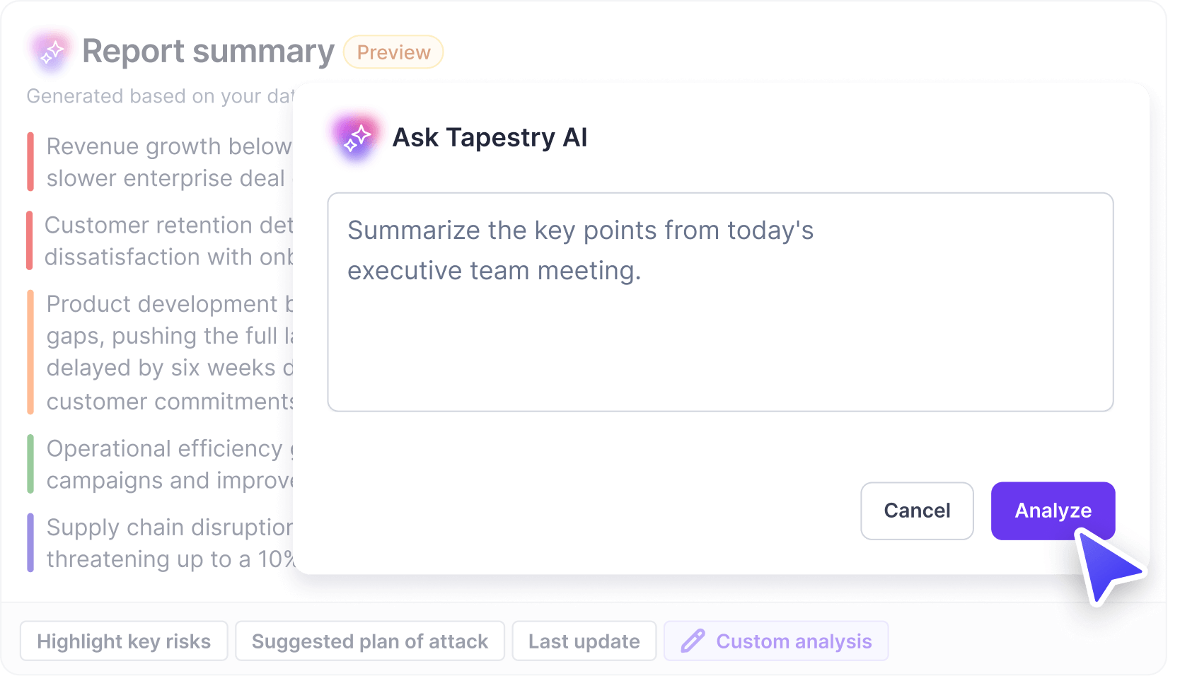Click the Ask Tapestry AI sparkle icon
The height and width of the screenshot is (676, 1180).
(x=357, y=137)
